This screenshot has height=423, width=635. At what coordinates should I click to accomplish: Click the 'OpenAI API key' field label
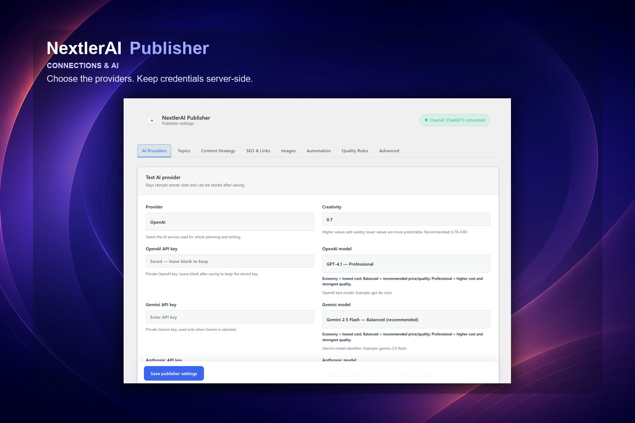[162, 249]
